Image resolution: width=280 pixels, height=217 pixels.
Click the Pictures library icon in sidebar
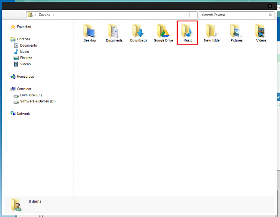(16, 58)
